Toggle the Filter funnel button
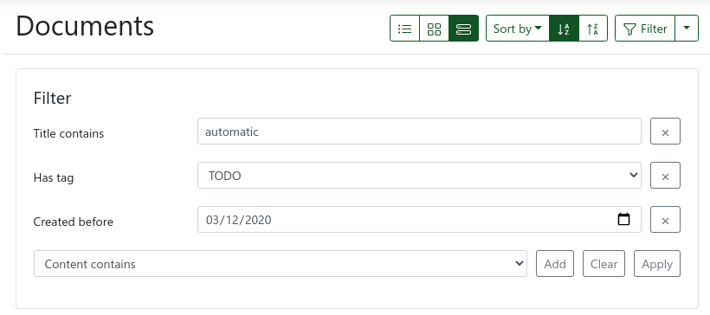 point(645,29)
